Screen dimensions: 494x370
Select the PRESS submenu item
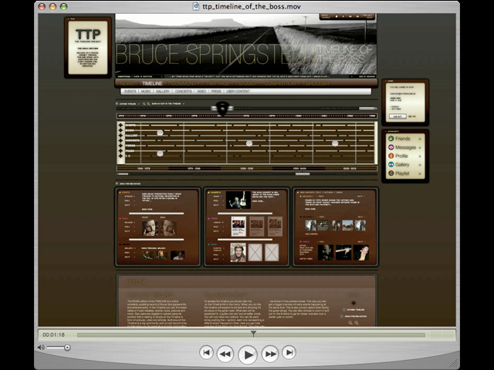tap(216, 91)
